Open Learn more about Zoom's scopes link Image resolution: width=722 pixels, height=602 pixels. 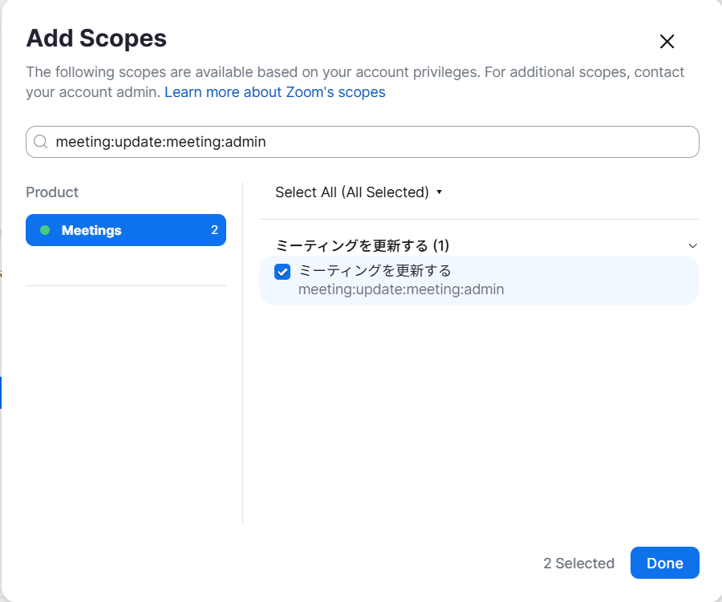click(274, 92)
